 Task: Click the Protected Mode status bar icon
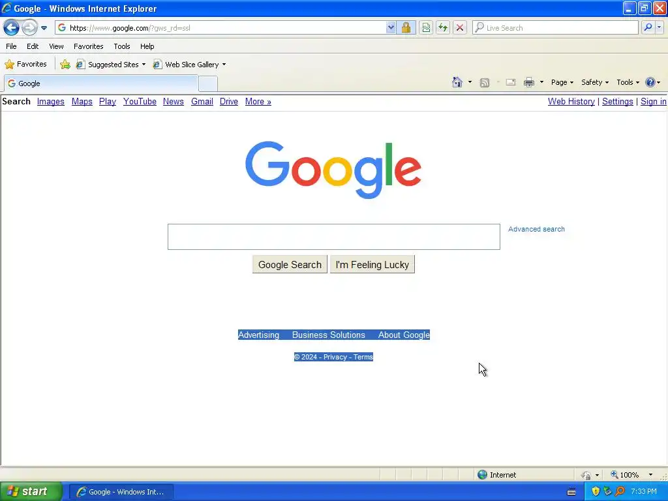click(x=586, y=475)
